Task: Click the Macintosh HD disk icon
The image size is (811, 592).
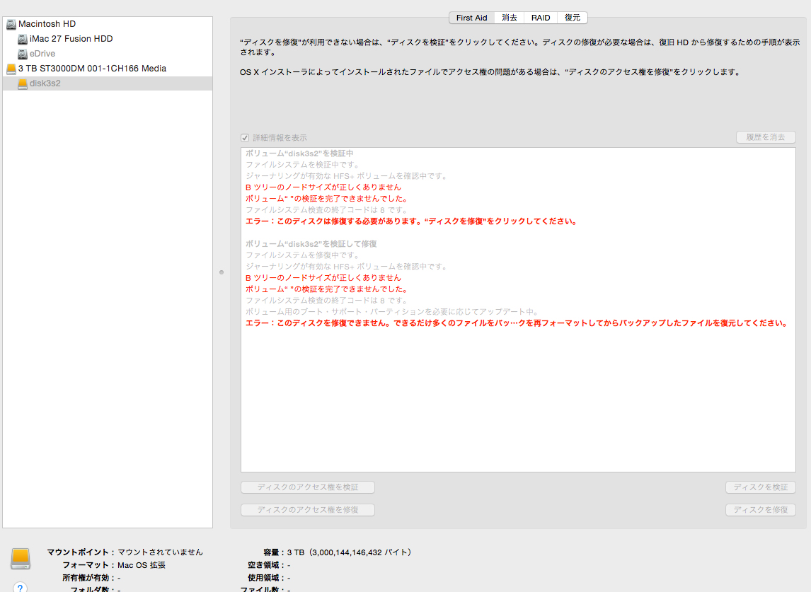Action: click(x=11, y=24)
